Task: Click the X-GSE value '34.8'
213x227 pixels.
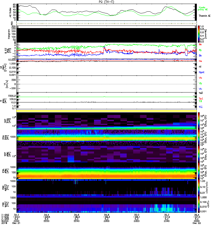Action: click(x=106, y=215)
